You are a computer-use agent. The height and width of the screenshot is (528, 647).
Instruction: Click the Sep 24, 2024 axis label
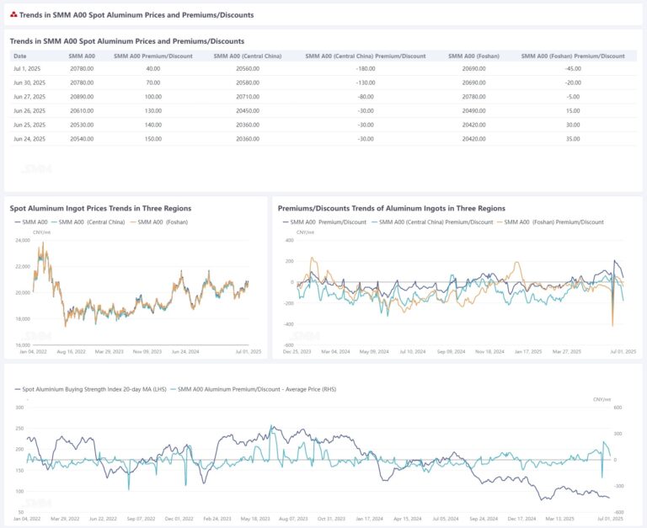tap(484, 519)
